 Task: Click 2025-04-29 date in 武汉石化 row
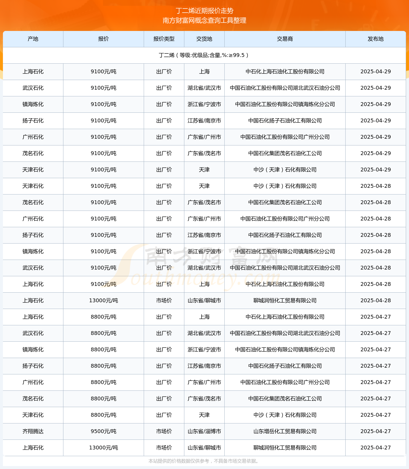375,88
